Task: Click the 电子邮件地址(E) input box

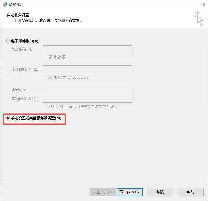Action: 87,69
